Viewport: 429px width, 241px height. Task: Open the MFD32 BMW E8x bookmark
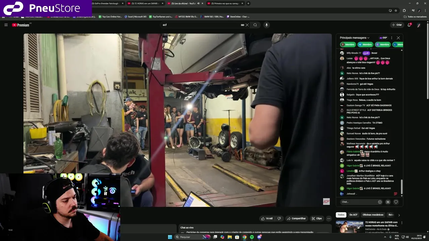click(186, 16)
